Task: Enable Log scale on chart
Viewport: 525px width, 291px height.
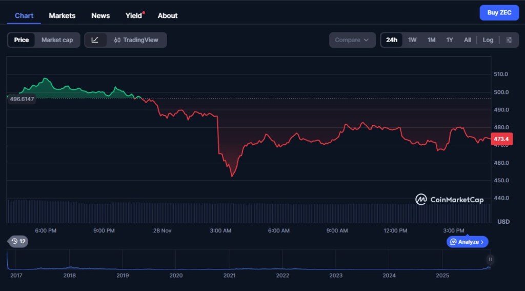Action: pos(488,40)
